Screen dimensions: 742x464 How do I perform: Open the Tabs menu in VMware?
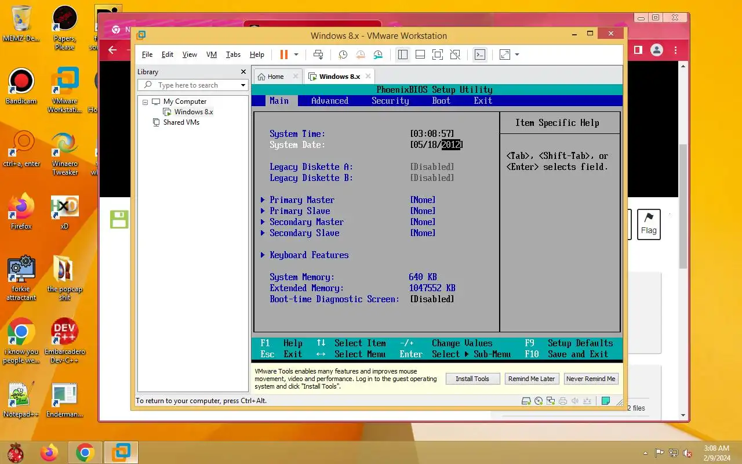pyautogui.click(x=233, y=55)
